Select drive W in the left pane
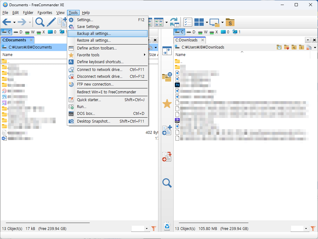The image size is (318, 239). (x=30, y=32)
